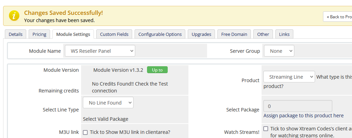
Task: Select the Other tab
Action: [263, 34]
